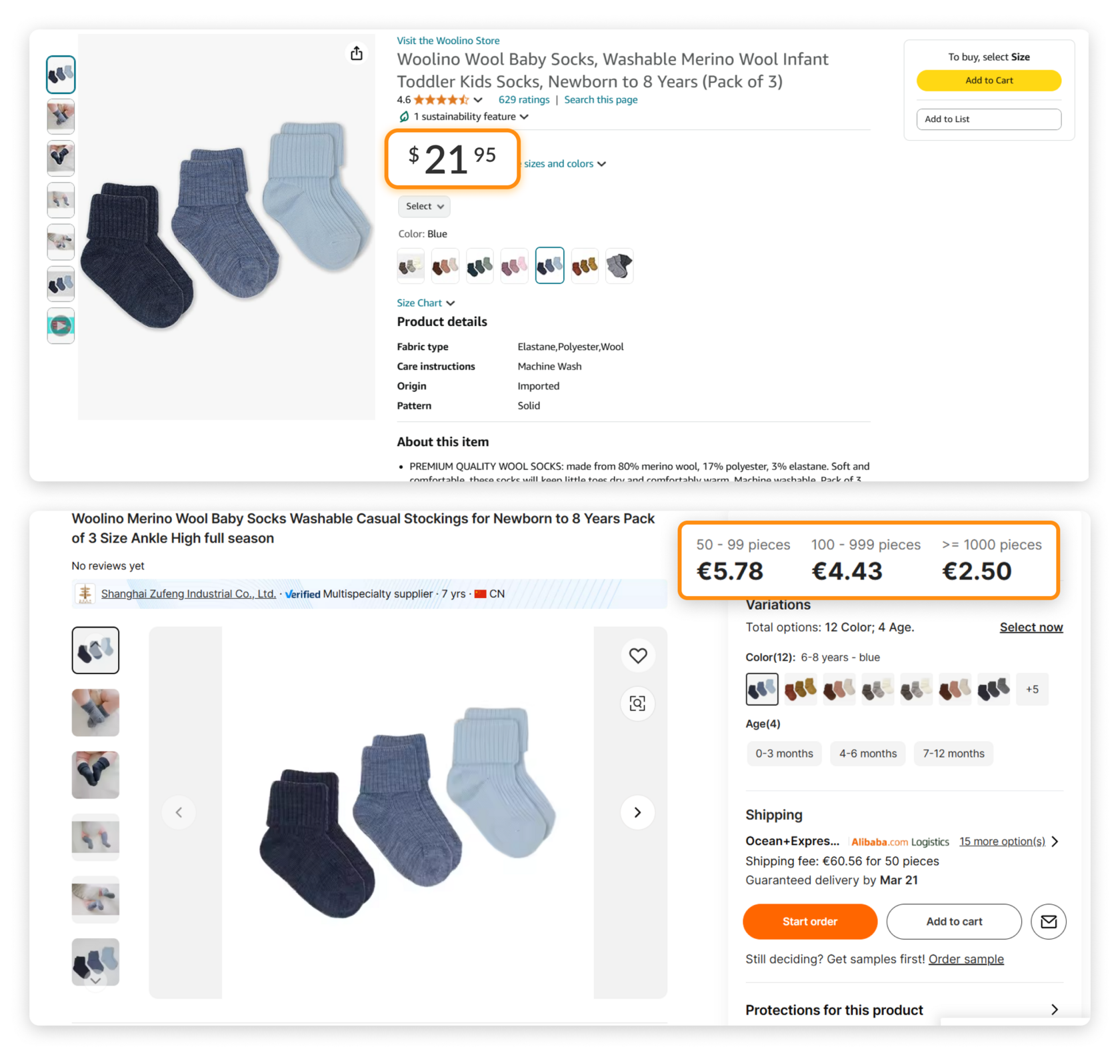Click the Verified supplier badge
Viewport: 1120px width, 1055px height.
point(302,594)
